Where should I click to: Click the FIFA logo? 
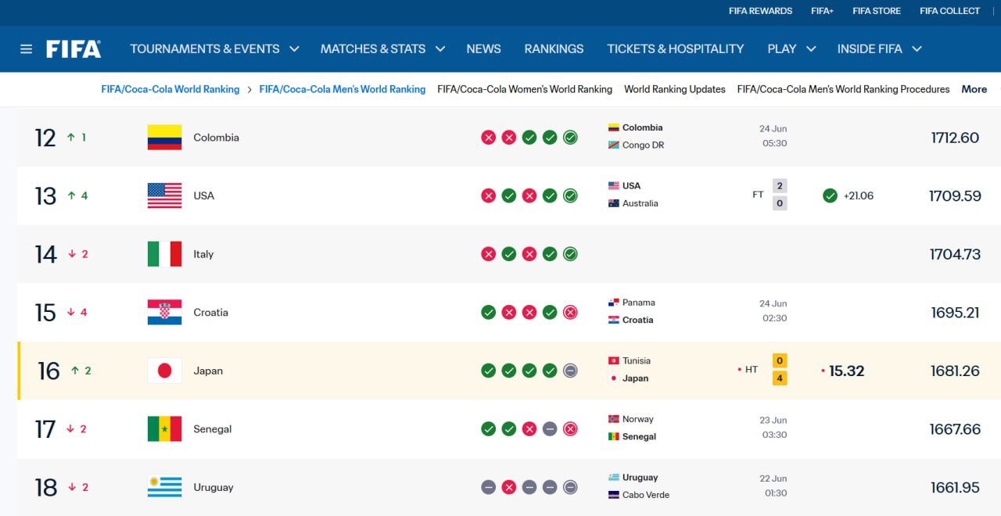(x=74, y=49)
